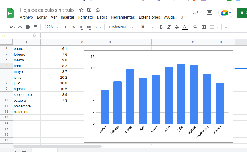The height and width of the screenshot is (152, 247).
Task: Open the Herramientas menu
Action: point(123,17)
